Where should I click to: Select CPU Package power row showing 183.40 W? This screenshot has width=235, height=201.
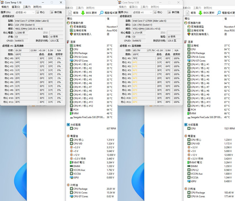[209, 193]
